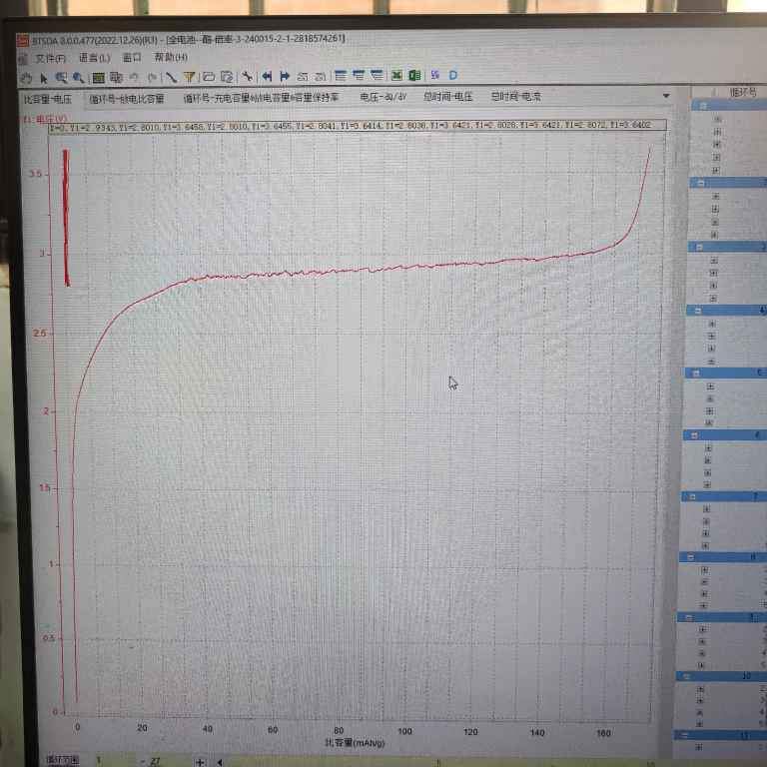Screen dimensions: 767x767
Task: Switch to the 电压-dQ/dV tab
Action: point(383,97)
